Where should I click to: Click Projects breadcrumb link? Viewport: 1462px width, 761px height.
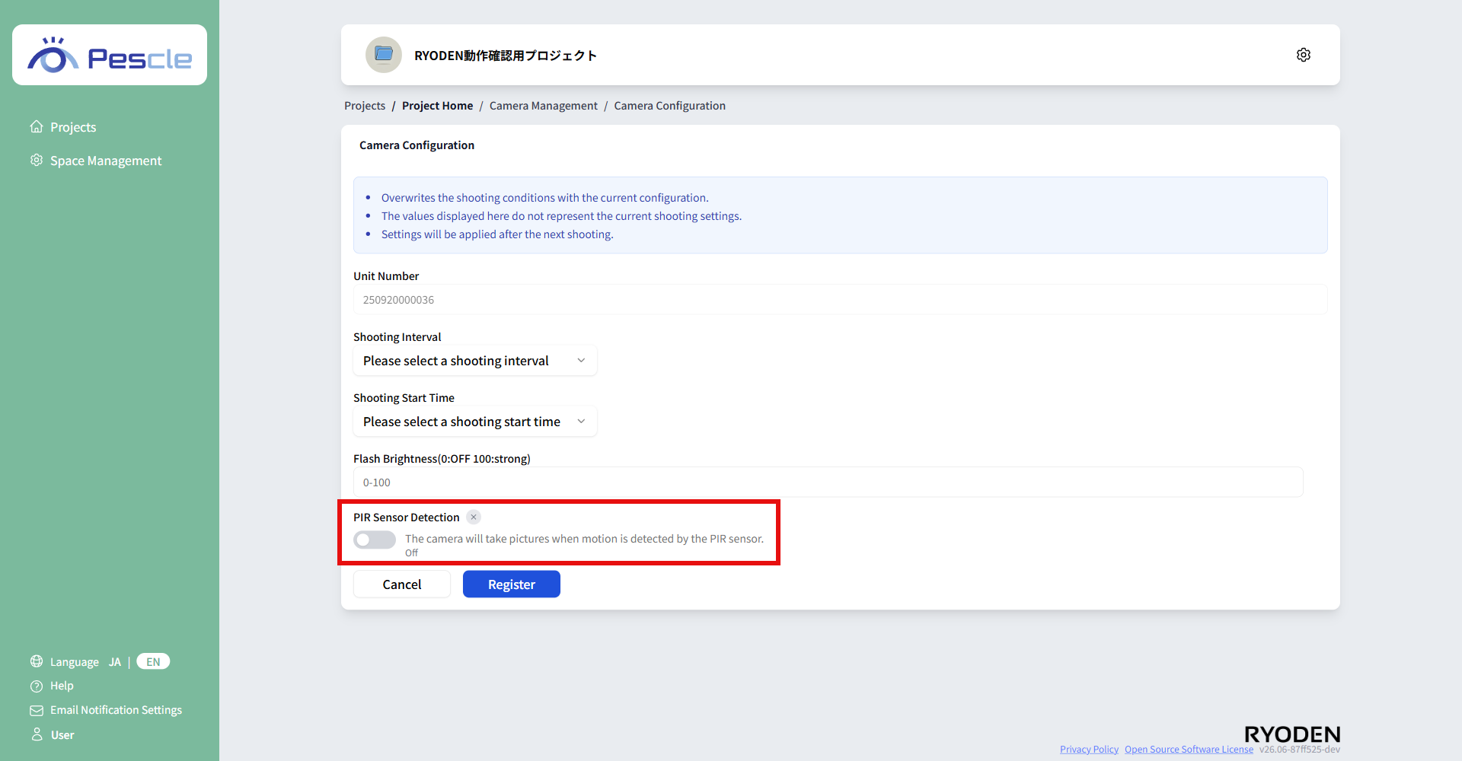pos(365,106)
